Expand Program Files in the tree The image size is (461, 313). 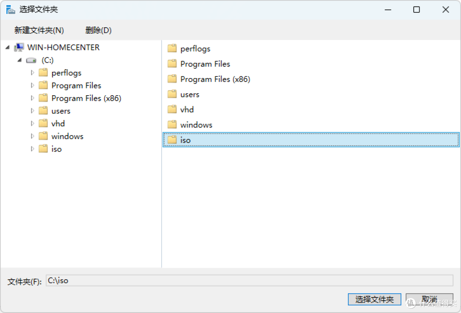[x=32, y=85]
